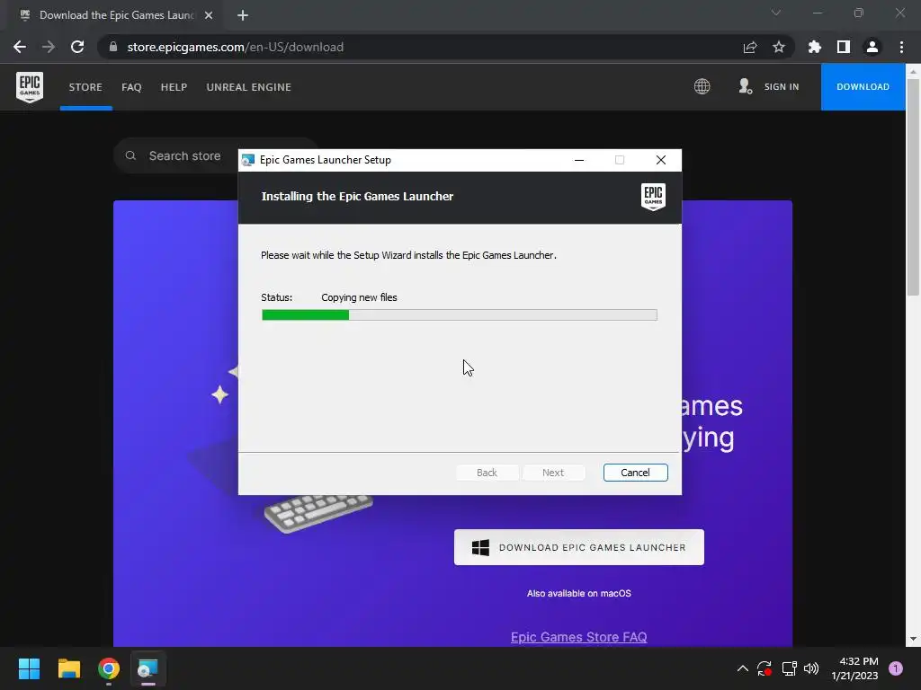Minimize the Epic Games Launcher Setup window
The height and width of the screenshot is (690, 921).
[x=579, y=160]
